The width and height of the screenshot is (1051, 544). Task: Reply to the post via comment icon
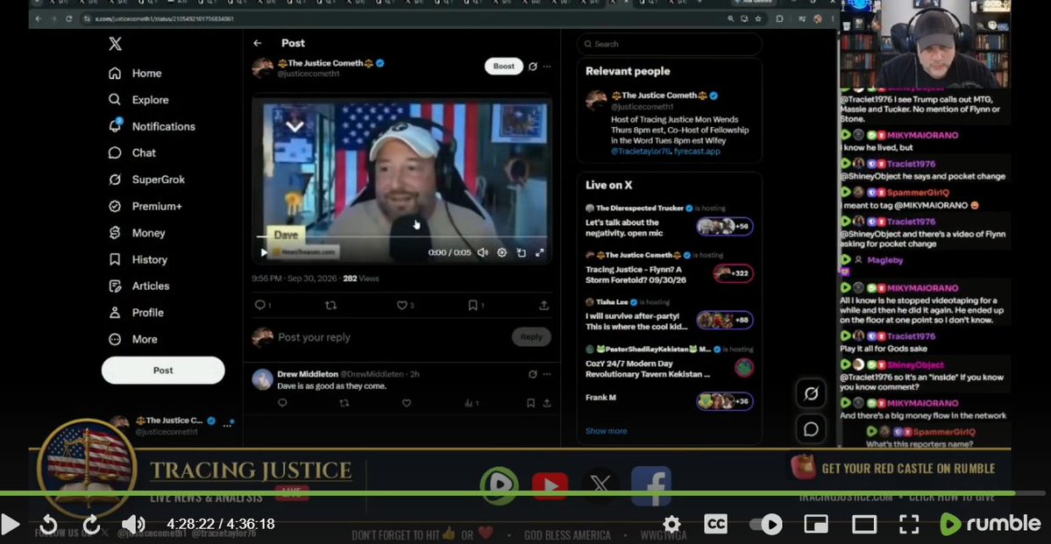pyautogui.click(x=260, y=306)
